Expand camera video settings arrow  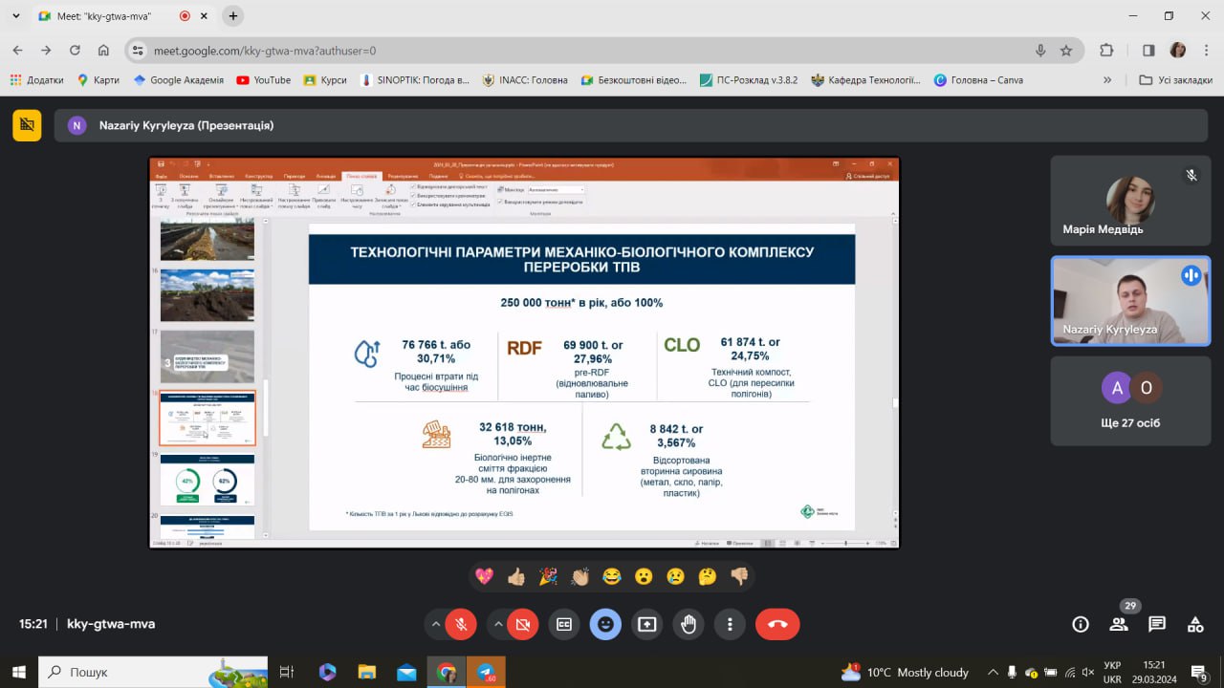[498, 624]
